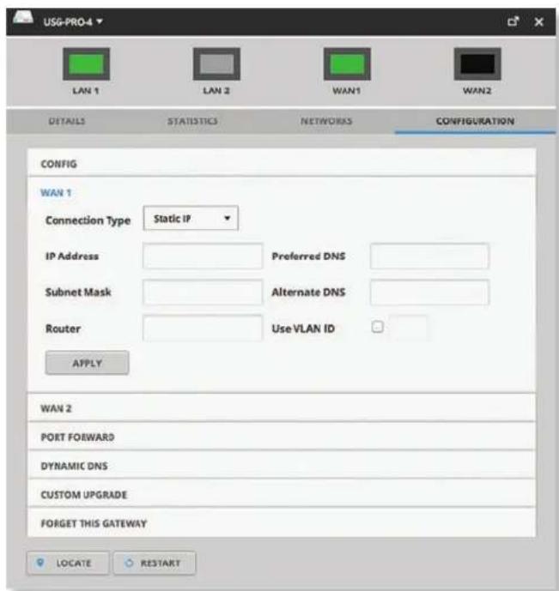Image resolution: width=559 pixels, height=591 pixels.
Task: Apply the WAN 1 settings
Action: [87, 363]
